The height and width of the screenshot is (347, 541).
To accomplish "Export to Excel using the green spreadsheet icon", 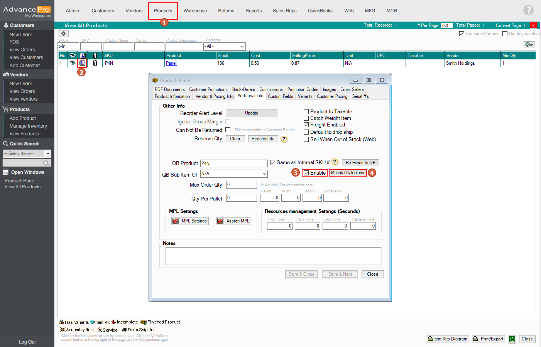I will pos(512,339).
